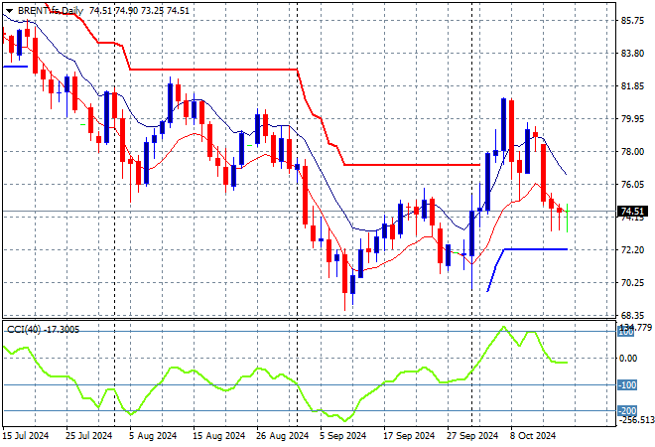Screen dimensions: 655x447
Task: Click the 5 Sep 2024 date label
Action: pyautogui.click(x=343, y=436)
